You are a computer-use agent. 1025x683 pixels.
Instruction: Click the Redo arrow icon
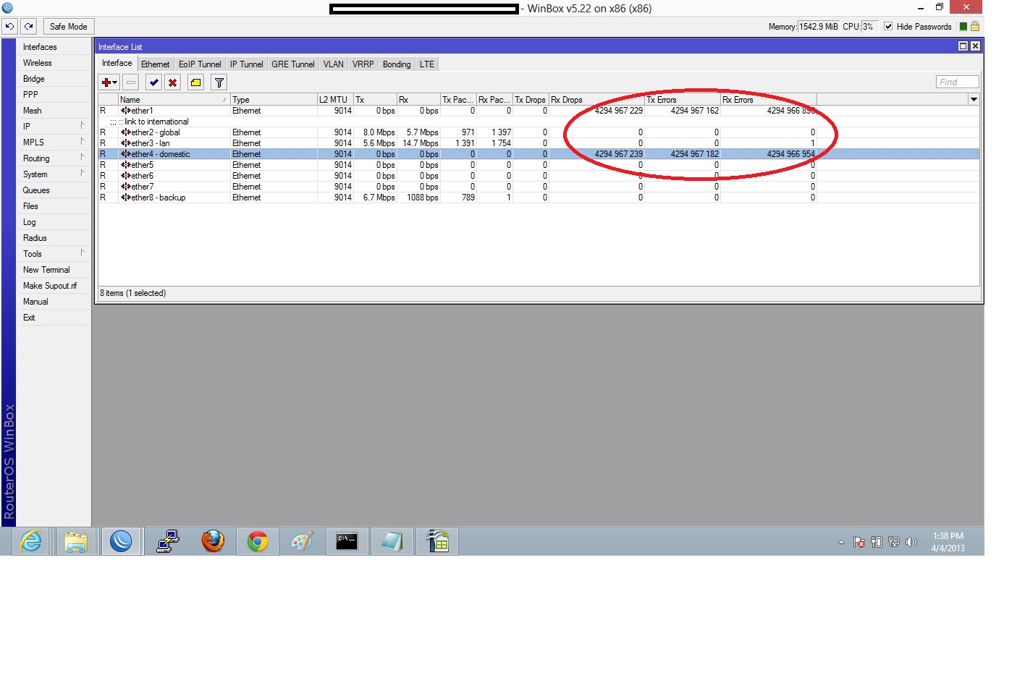point(29,27)
